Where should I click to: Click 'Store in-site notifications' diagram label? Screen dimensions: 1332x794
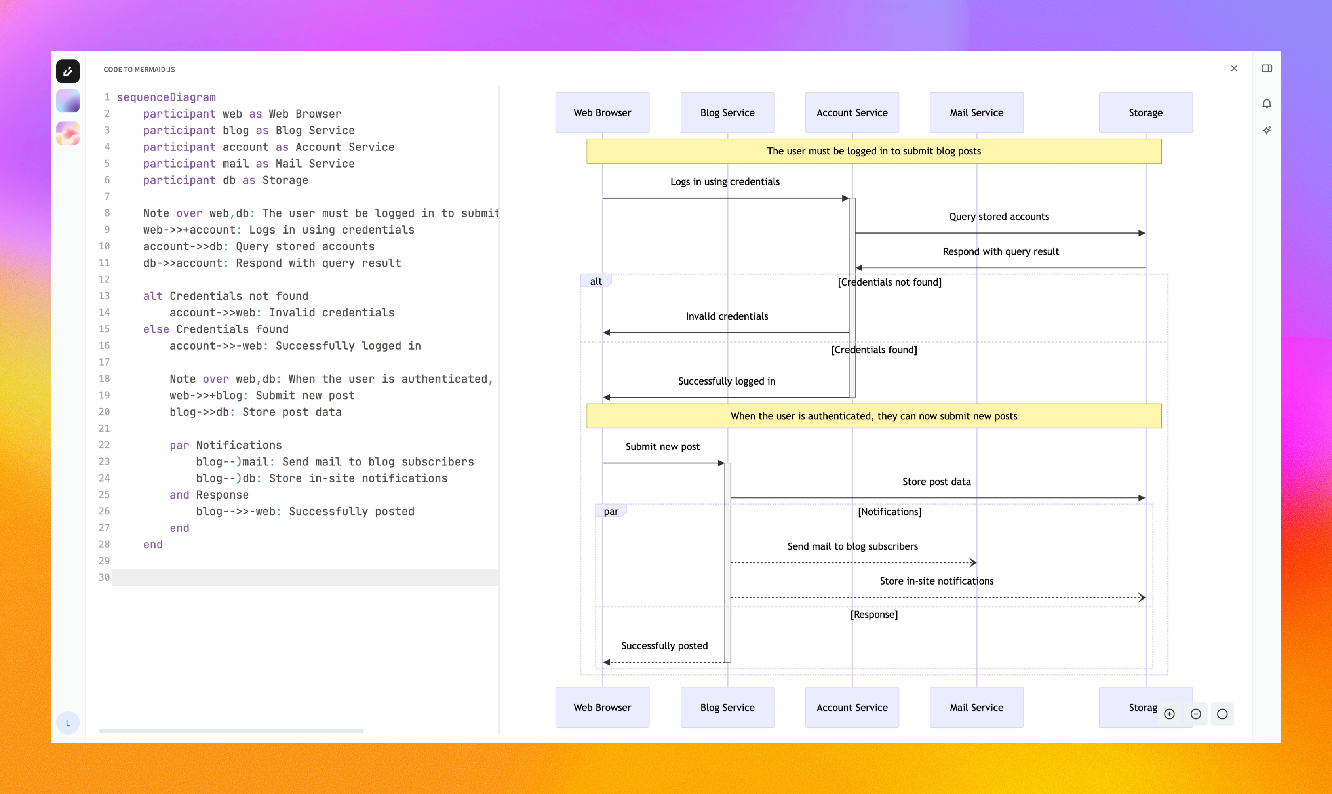(937, 581)
